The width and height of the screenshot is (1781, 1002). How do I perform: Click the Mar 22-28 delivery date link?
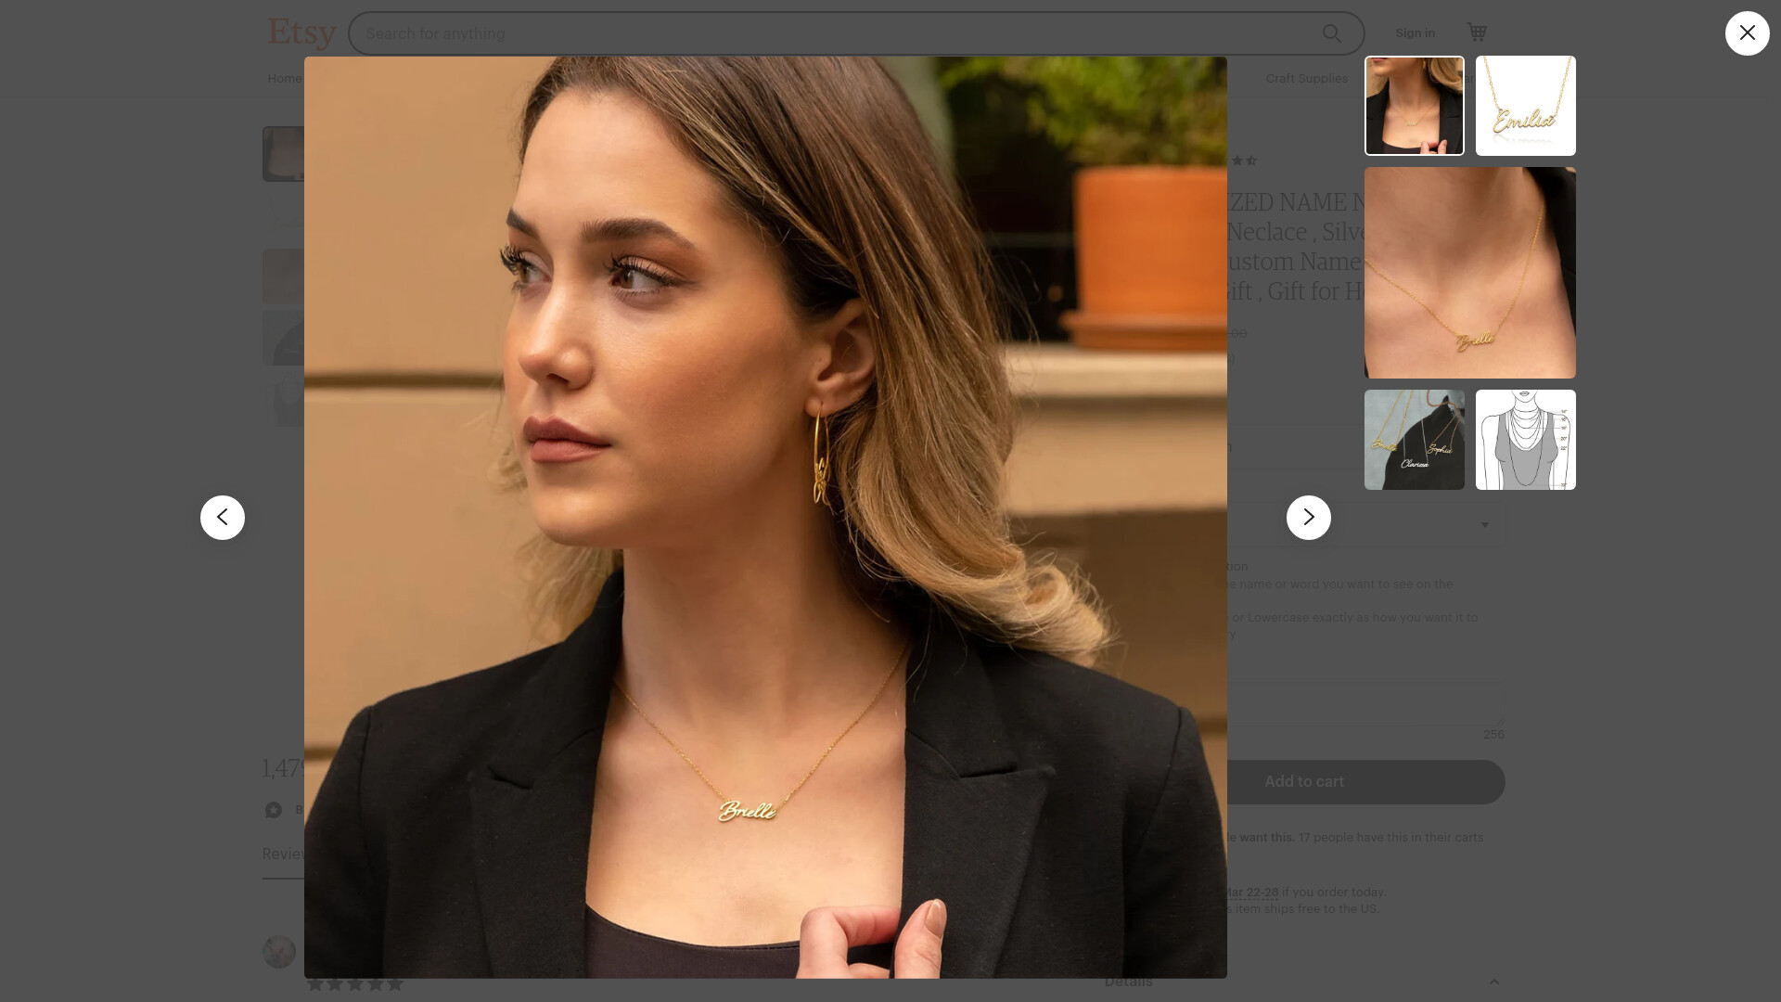point(1252,893)
